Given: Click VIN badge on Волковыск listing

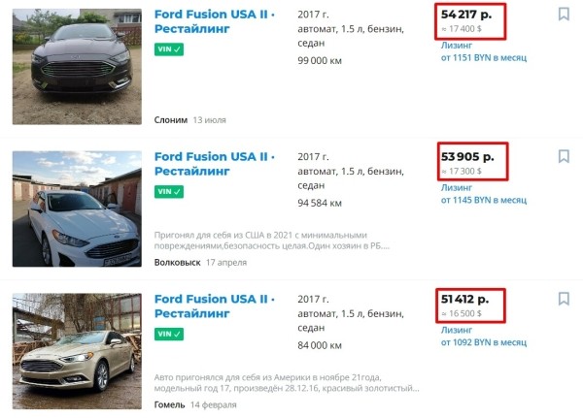Looking at the screenshot, I should click(x=169, y=191).
